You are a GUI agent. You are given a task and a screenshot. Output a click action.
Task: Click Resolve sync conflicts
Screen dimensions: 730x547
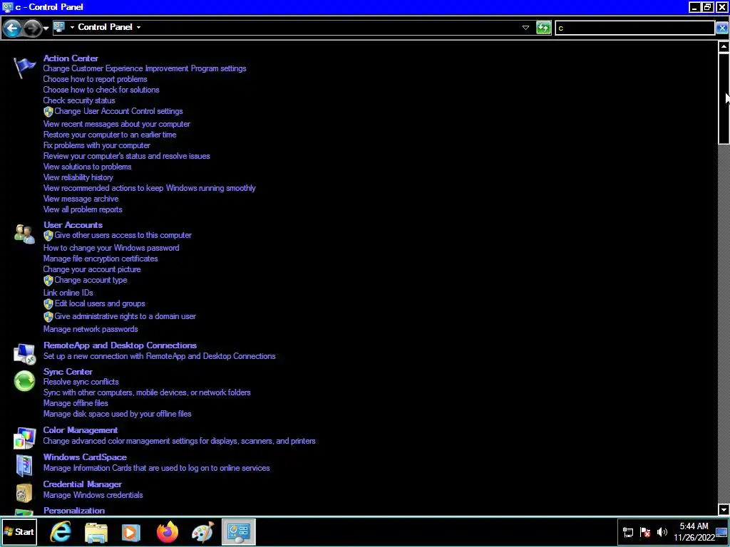81,382
